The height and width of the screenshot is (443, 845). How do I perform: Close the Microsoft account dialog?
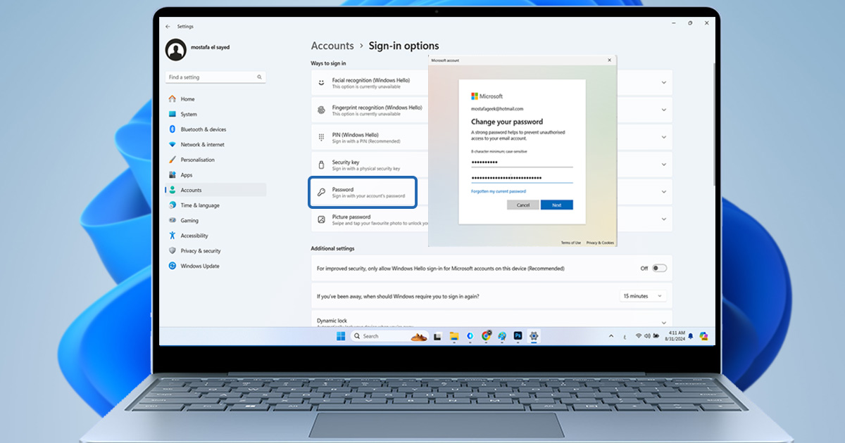(x=609, y=60)
